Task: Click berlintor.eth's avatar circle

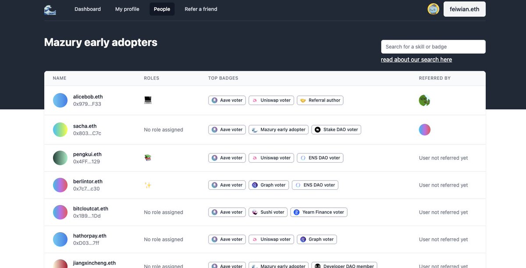Action: (60, 185)
